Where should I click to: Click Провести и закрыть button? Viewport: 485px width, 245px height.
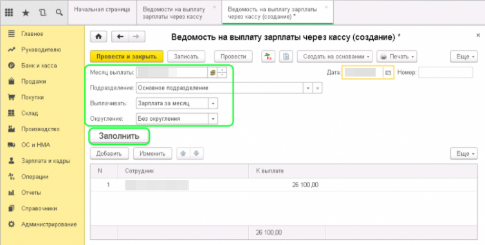pos(127,57)
